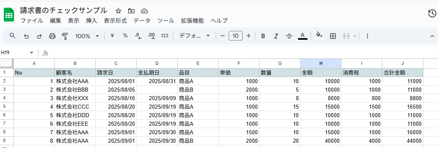Select the column A header

pos(34,63)
